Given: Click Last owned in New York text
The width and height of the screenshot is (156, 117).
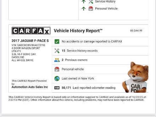Looking at the screenshot, I should (78, 79).
